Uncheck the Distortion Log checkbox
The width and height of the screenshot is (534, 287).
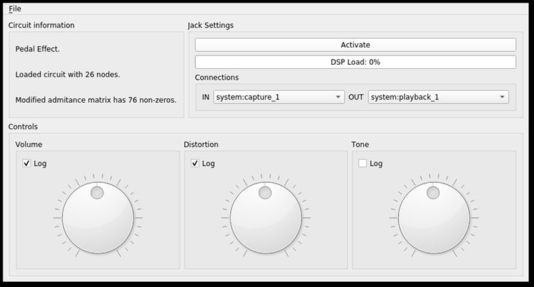point(196,163)
